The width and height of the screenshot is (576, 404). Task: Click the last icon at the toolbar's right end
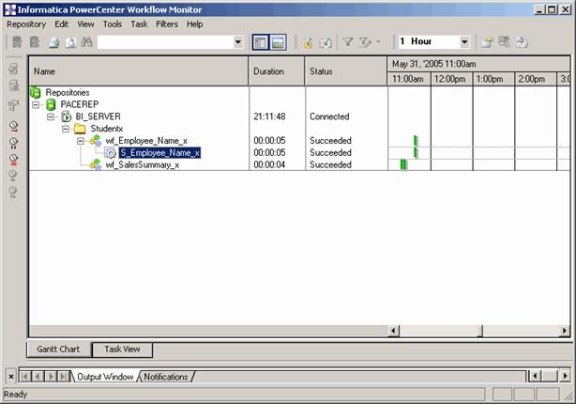coord(522,42)
